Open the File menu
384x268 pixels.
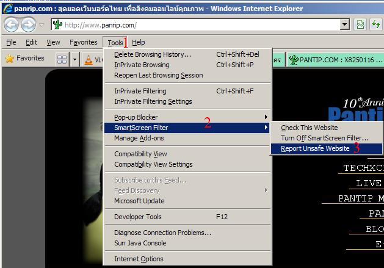pyautogui.click(x=11, y=42)
